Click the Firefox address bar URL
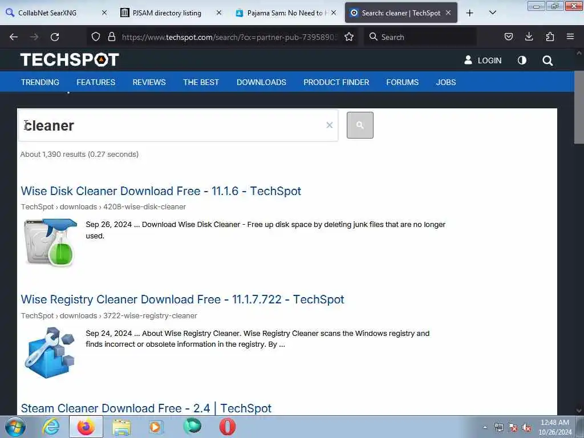Screen dimensions: 584x438 click(x=229, y=37)
